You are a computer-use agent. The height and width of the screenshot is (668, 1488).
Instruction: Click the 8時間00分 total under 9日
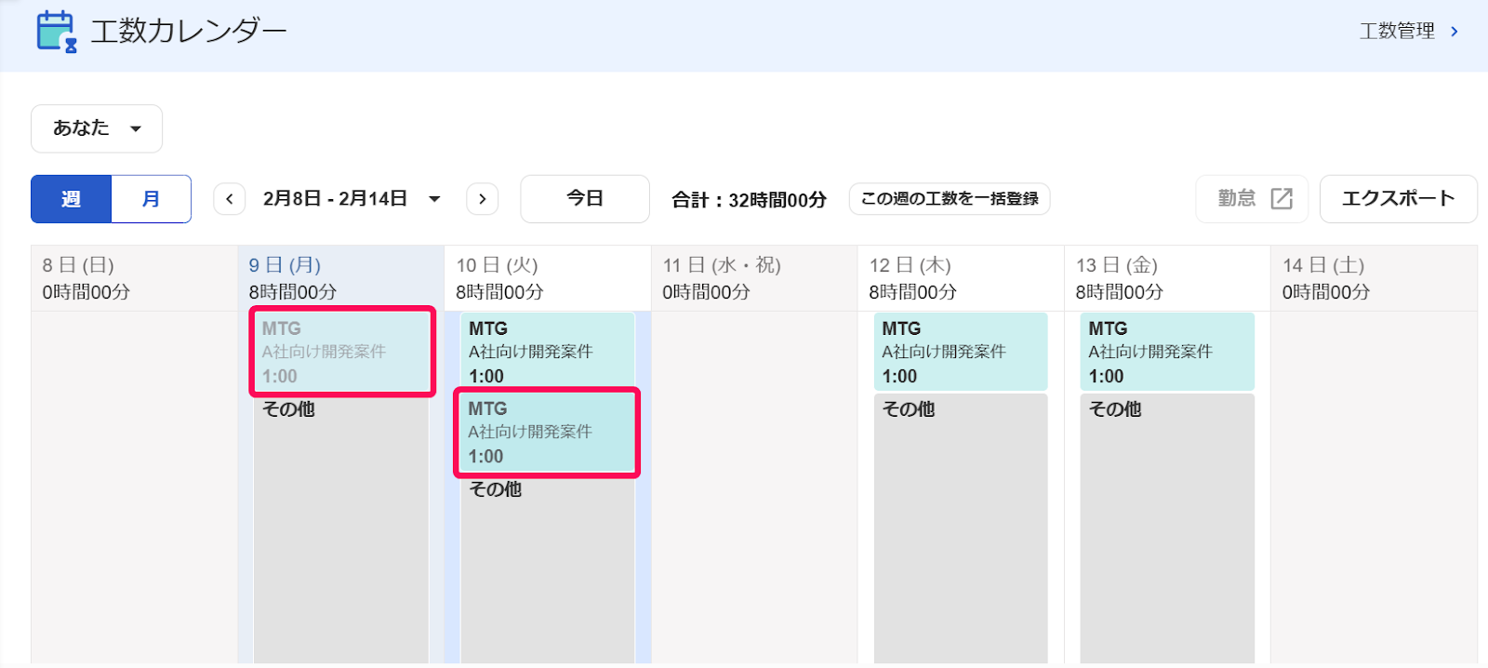(293, 292)
